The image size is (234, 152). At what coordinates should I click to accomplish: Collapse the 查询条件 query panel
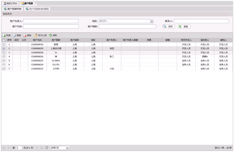(230, 14)
